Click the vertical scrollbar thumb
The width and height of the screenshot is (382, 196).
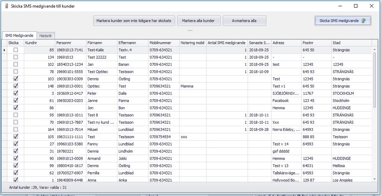375,80
